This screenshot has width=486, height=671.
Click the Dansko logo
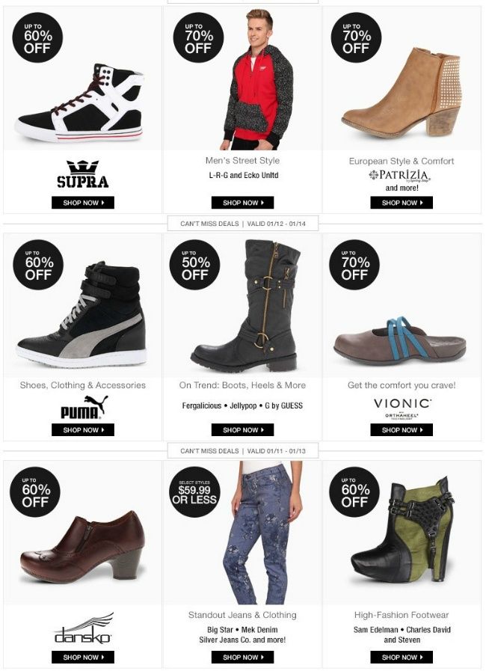coord(83,628)
